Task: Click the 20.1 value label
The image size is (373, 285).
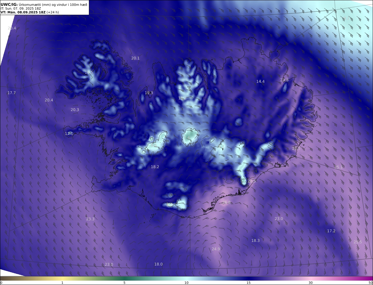Action: click(x=136, y=58)
